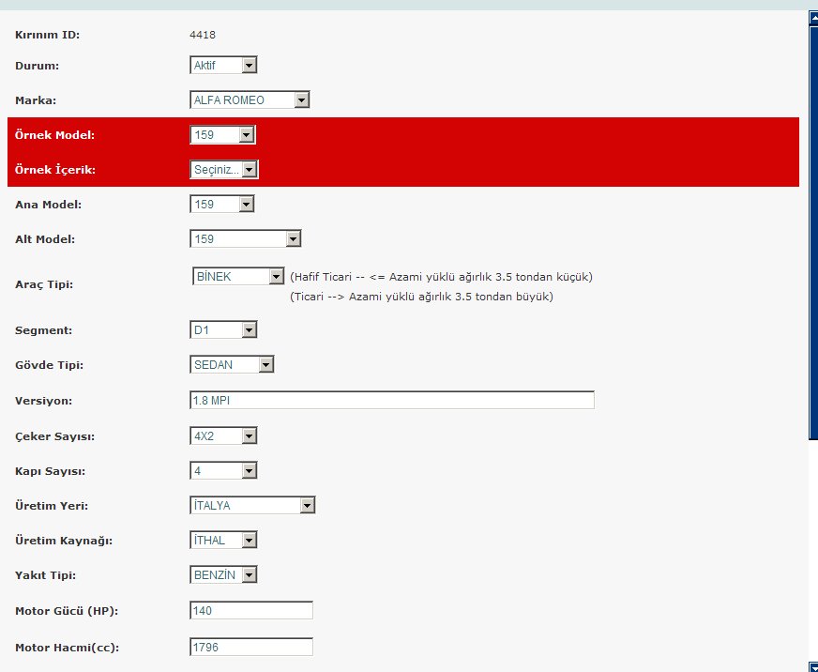Click the Üretim Yeri label
Screen dimensions: 818x672
pos(52,506)
